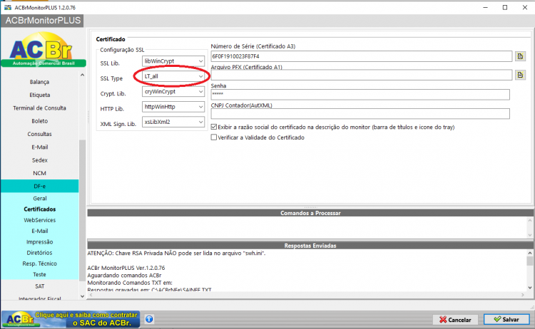Click 'ACBr MonitorPLUS Ver.1.2.0.76' log line
The image size is (535, 329).
[x=126, y=268]
